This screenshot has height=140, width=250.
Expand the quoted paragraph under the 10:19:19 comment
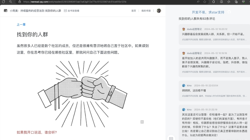click(x=214, y=72)
